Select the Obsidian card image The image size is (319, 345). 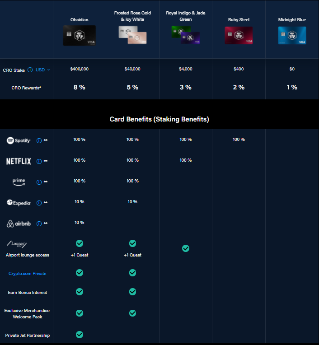(x=80, y=35)
